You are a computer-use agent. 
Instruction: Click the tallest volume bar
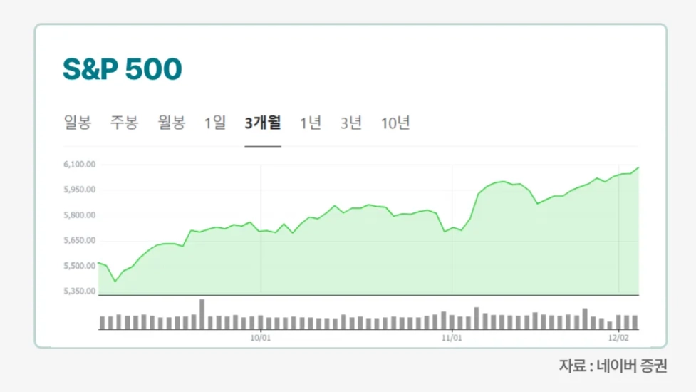pyautogui.click(x=202, y=314)
